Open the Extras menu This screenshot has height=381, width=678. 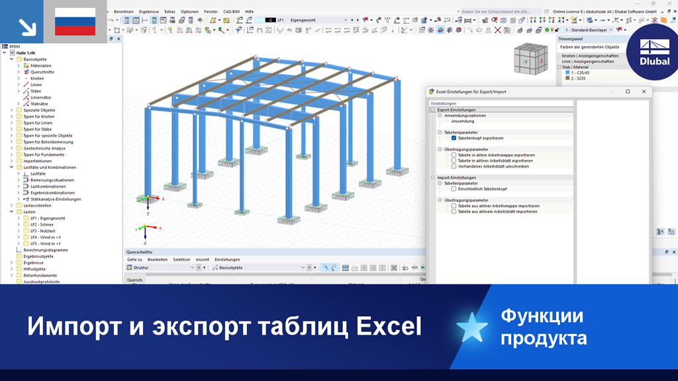(170, 12)
